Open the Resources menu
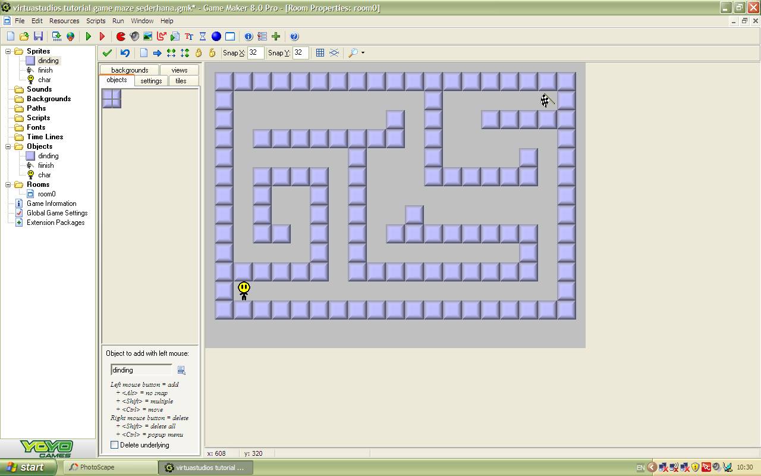 click(64, 21)
